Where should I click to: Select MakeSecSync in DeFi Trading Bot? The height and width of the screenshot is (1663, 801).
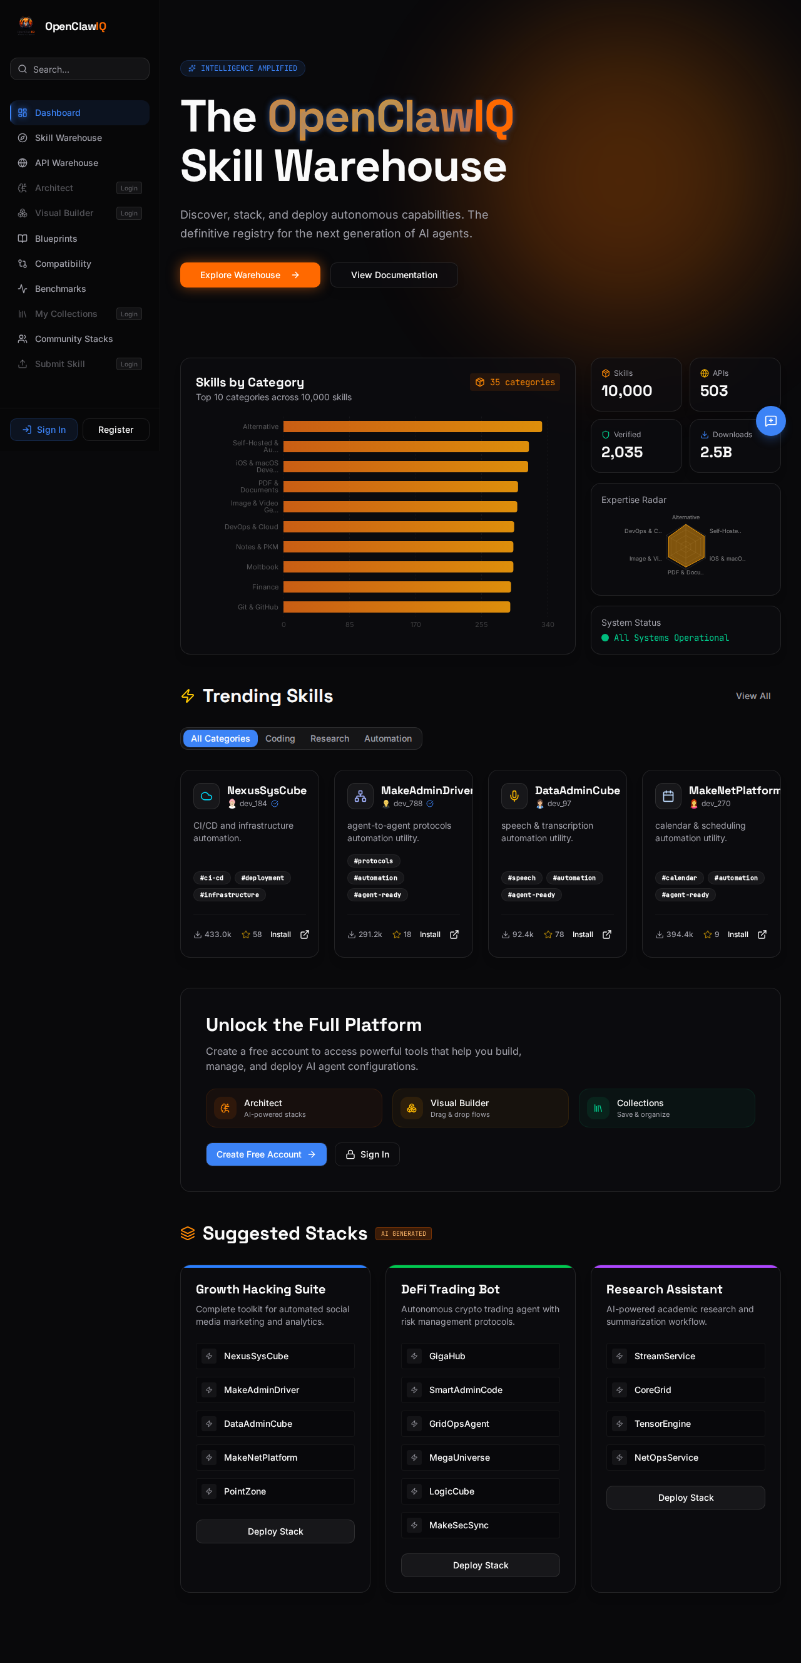click(481, 1525)
